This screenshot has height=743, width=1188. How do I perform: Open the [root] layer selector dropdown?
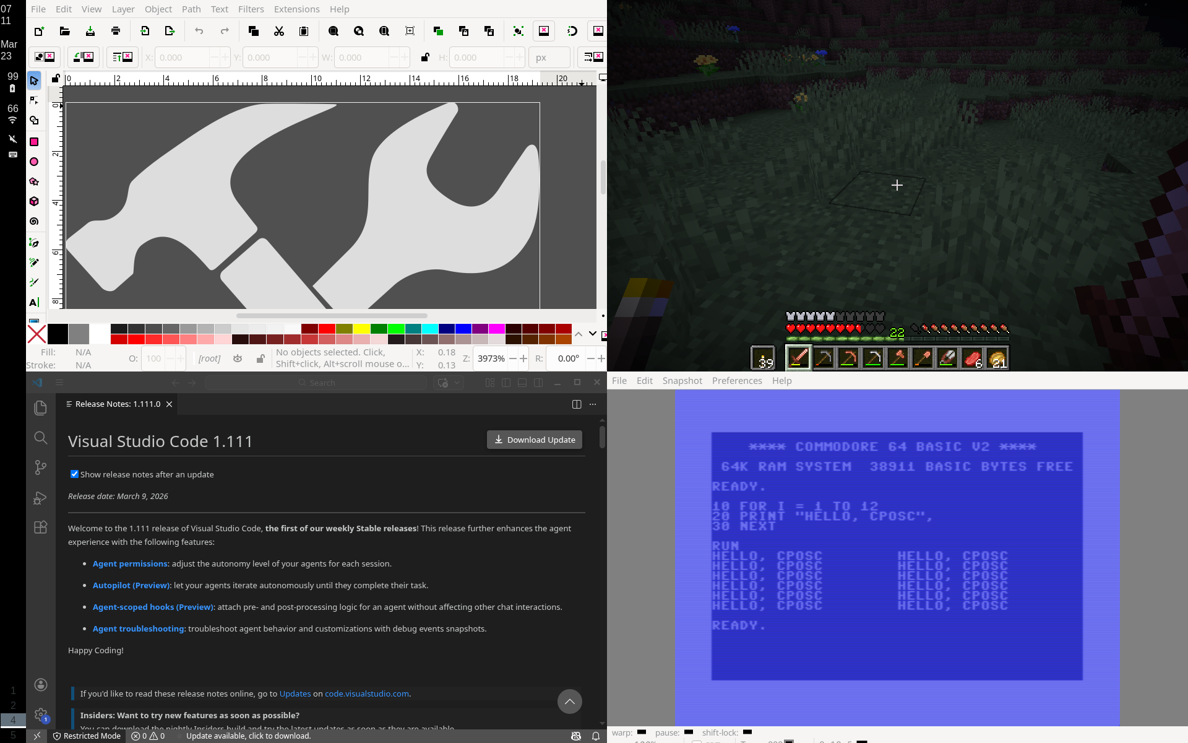(x=209, y=358)
